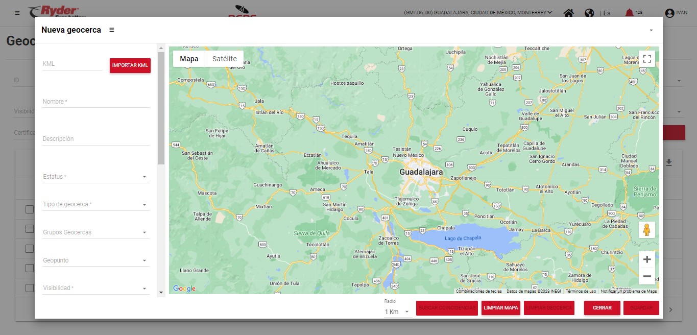Screen dimensions: 697x335
Task: Select the Mapa view tab
Action: coord(189,59)
